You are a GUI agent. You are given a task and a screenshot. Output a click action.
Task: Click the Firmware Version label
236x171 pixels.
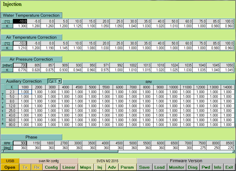click(186, 161)
